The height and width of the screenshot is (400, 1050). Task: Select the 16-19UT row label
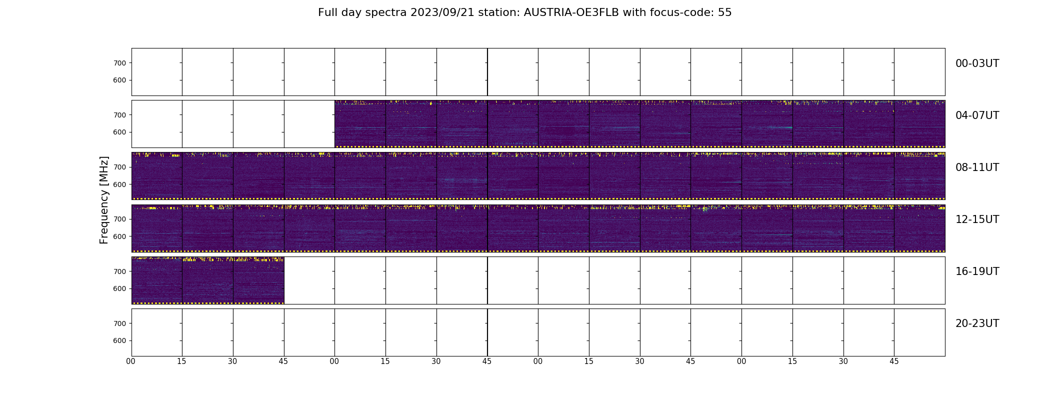point(977,271)
